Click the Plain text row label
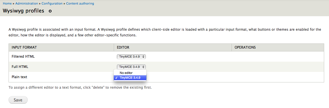 tap(19, 77)
